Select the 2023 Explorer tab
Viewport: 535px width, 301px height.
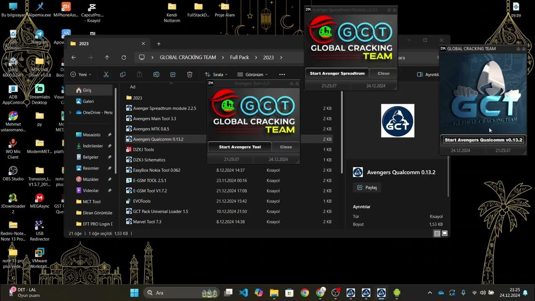coord(108,43)
